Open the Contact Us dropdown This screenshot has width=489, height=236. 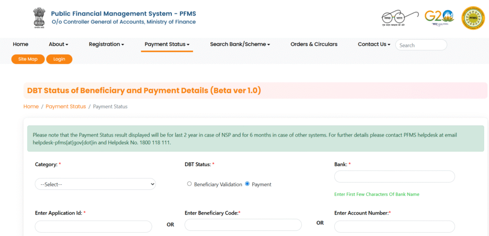(374, 44)
